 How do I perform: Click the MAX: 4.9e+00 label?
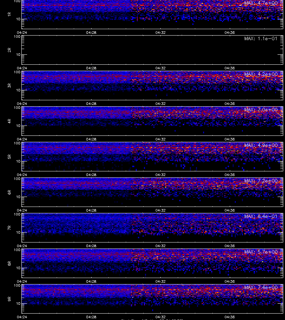point(261,145)
